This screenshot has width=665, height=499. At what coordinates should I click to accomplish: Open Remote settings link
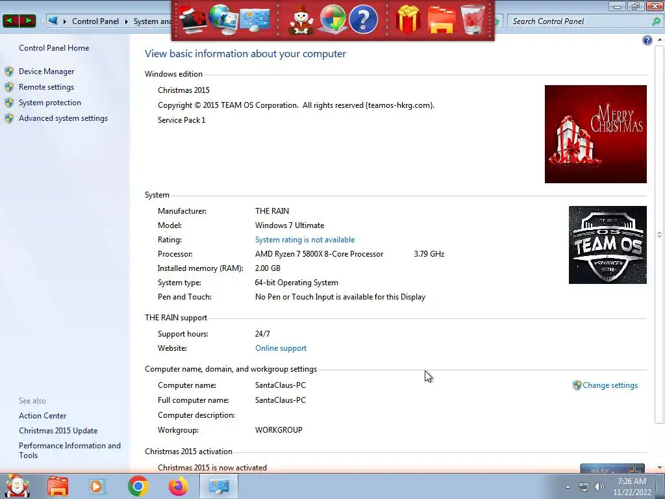[x=46, y=87]
